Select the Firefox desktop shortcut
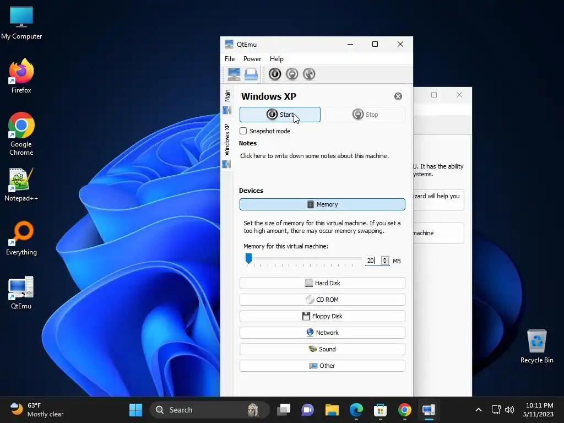This screenshot has width=564, height=423. tap(21, 76)
